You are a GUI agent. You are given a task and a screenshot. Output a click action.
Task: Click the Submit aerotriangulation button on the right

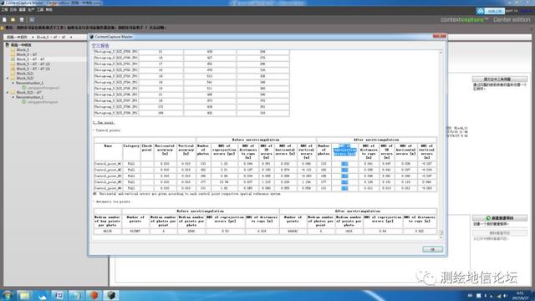[500, 79]
